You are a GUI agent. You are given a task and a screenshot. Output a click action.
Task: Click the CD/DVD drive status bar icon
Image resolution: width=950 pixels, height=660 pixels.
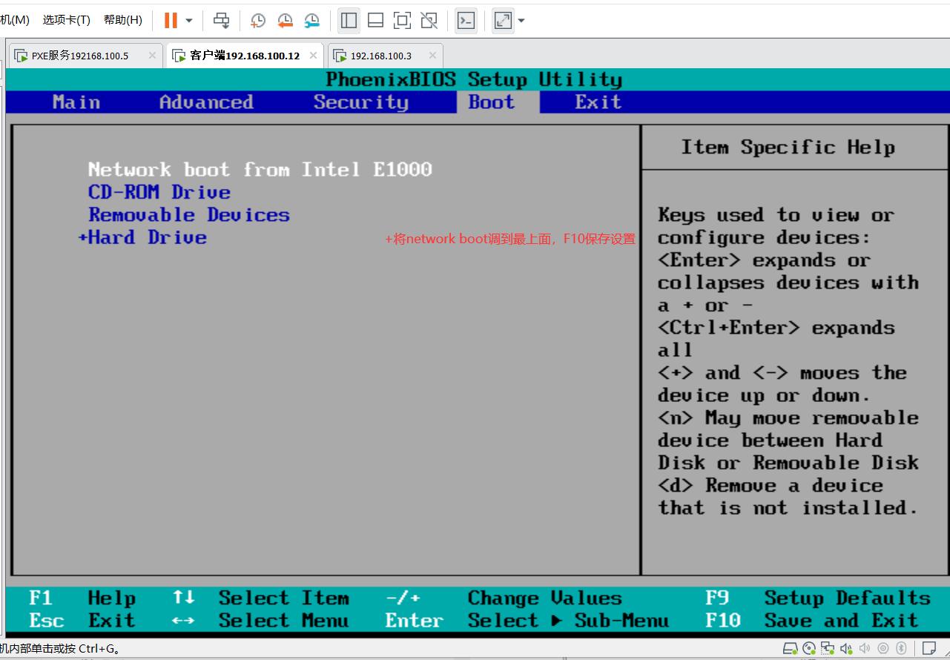[x=809, y=648]
